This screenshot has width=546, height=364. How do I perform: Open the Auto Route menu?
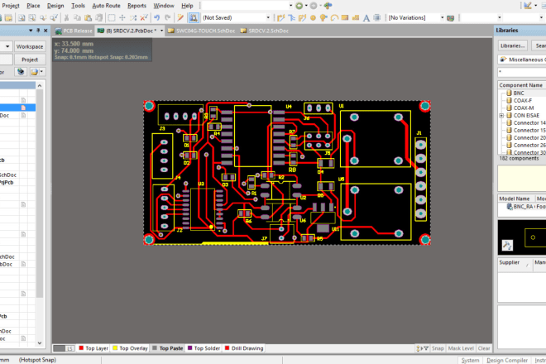click(106, 6)
